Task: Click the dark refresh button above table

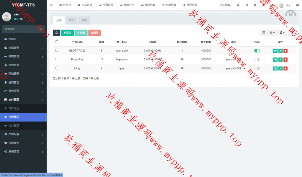Action: tap(56, 33)
